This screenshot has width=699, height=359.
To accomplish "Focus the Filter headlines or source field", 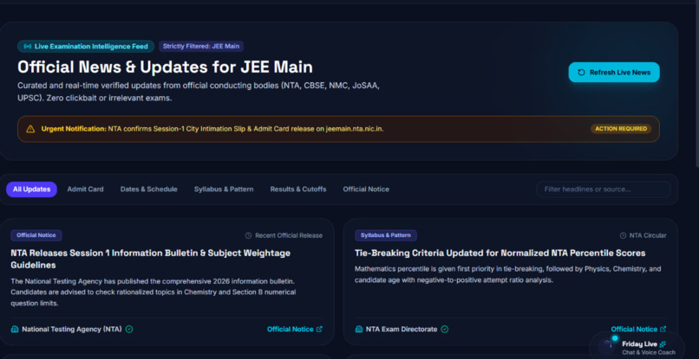I will coord(603,189).
